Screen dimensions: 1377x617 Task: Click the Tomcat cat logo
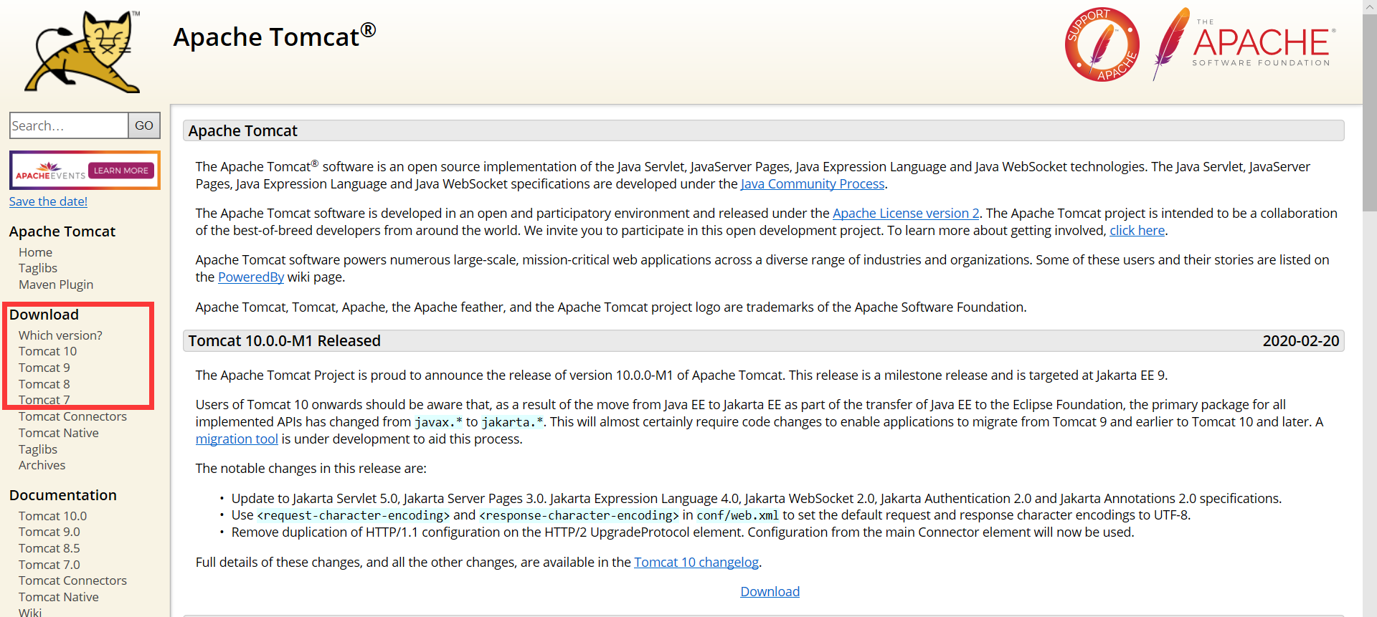click(83, 52)
